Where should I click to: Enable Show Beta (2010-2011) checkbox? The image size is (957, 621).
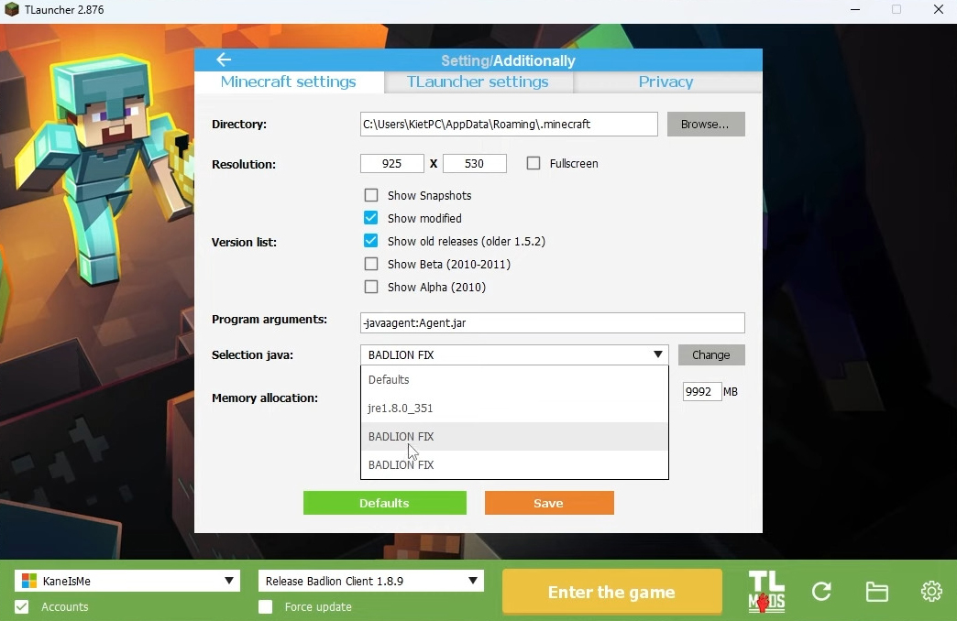point(371,264)
